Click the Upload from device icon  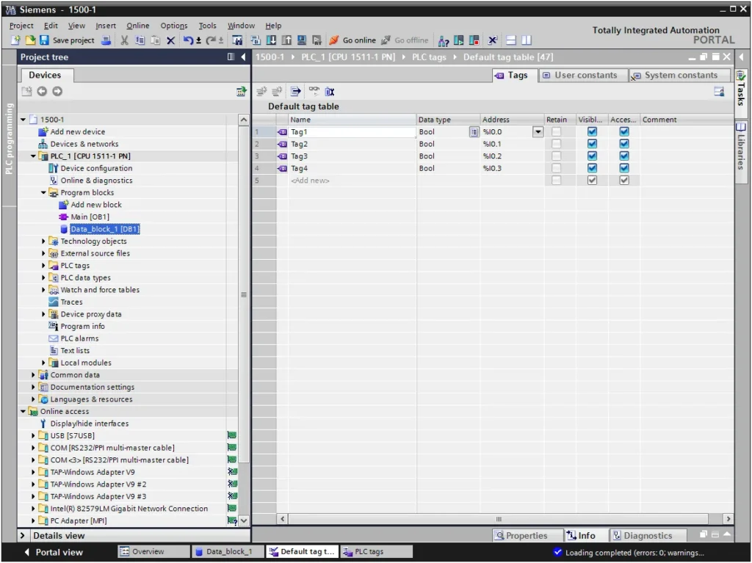286,40
